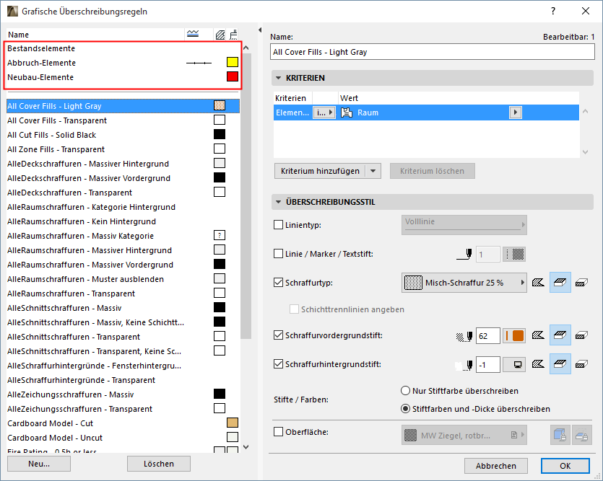Select rule All Cover Fills - Transparent

coord(123,120)
